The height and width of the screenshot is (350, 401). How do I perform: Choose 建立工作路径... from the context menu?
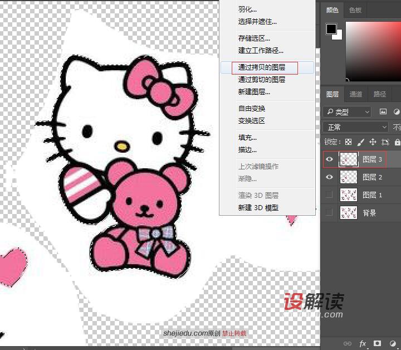point(261,50)
